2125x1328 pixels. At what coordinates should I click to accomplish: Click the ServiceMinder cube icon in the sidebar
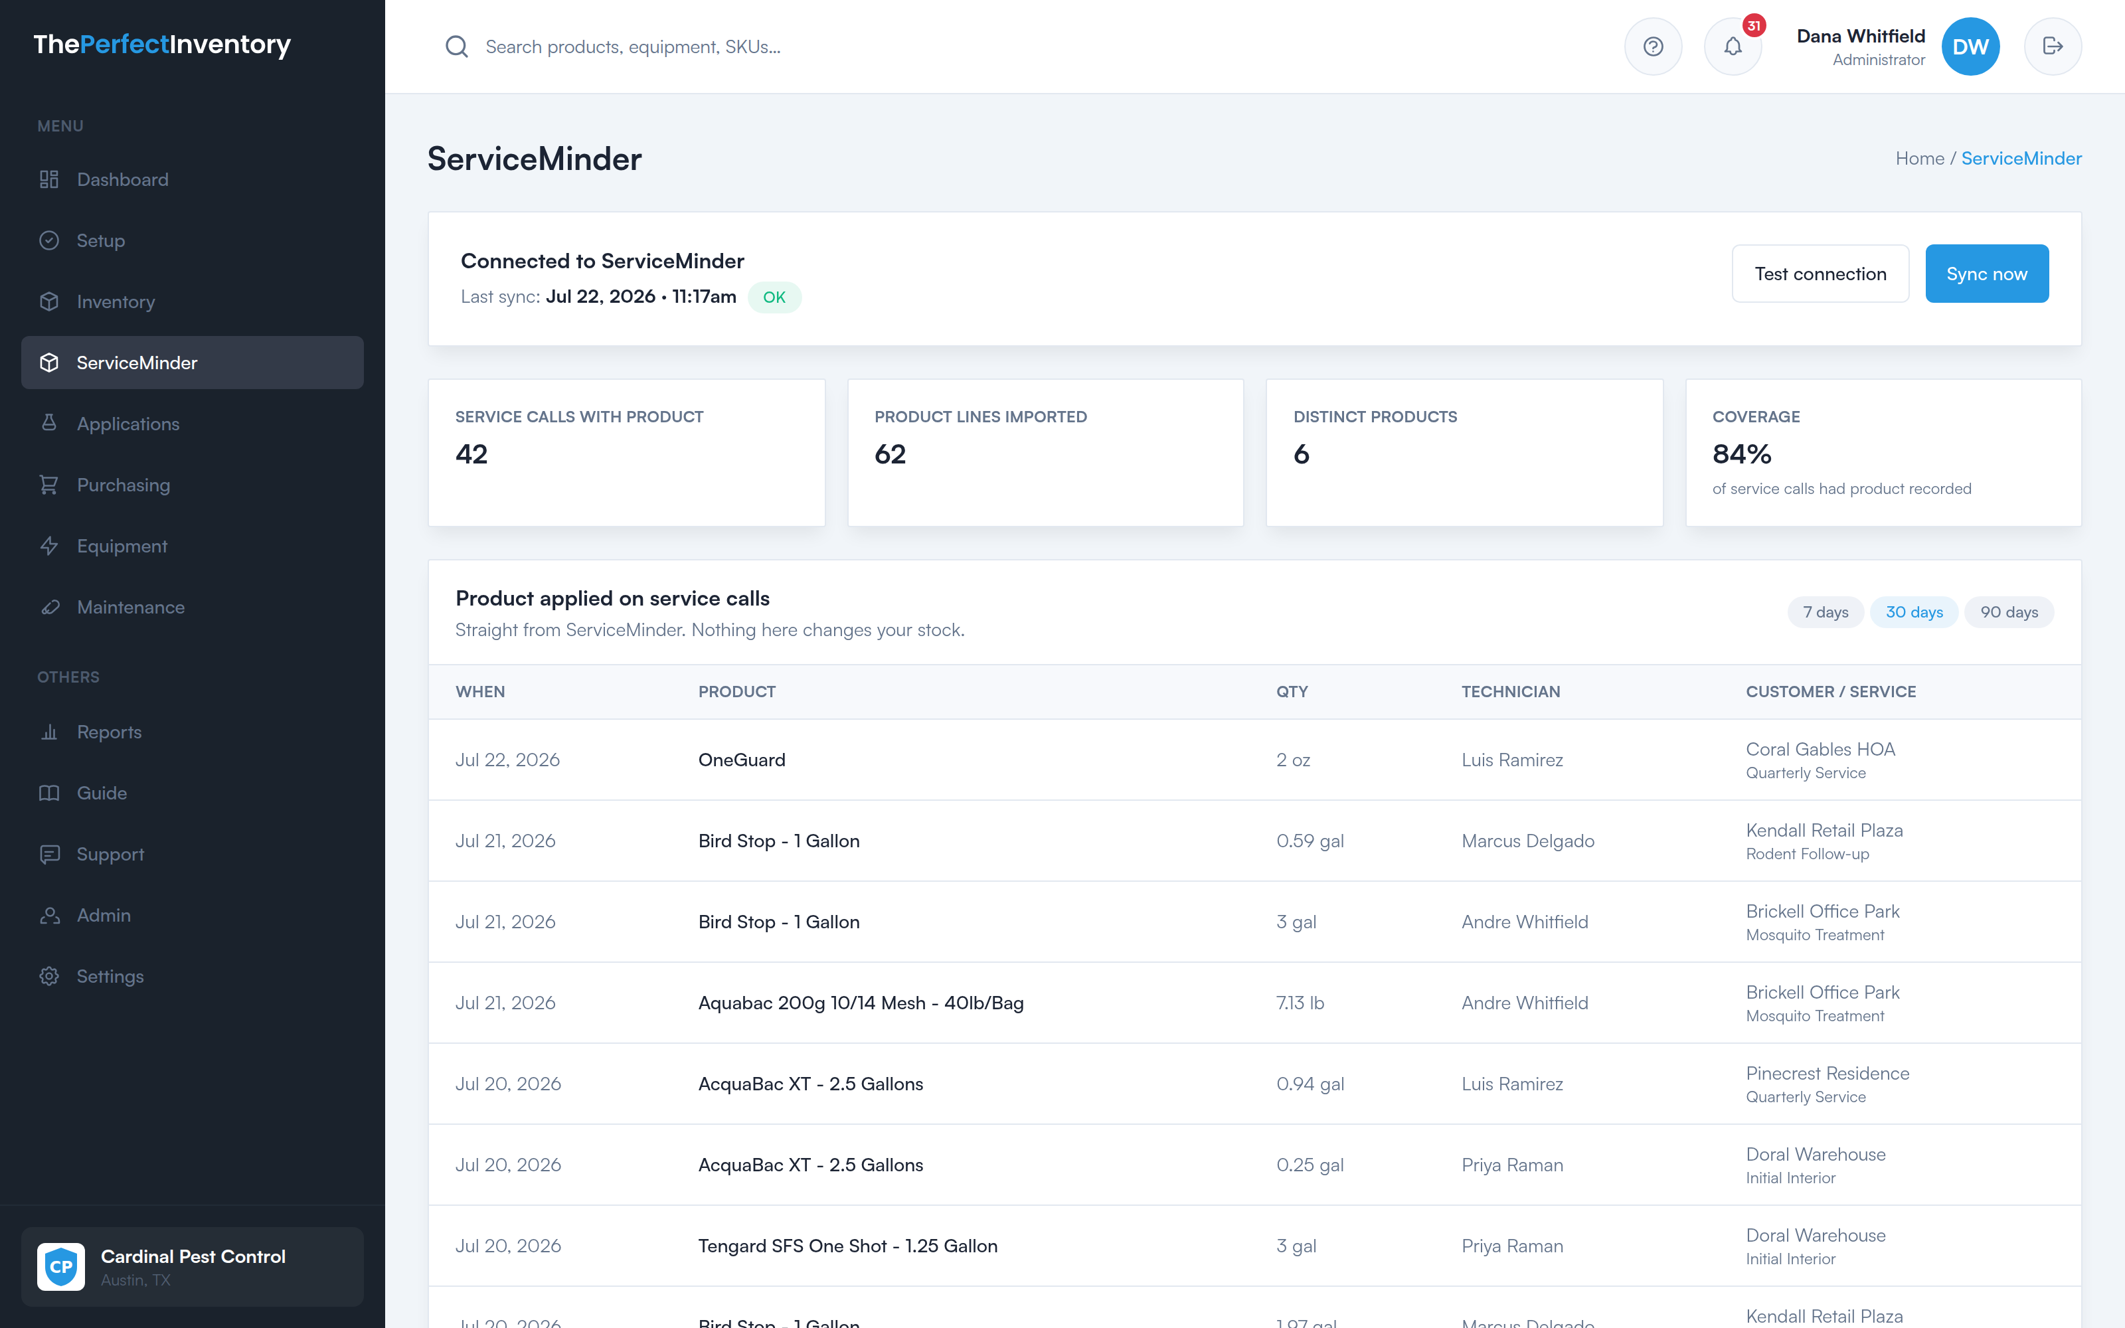[49, 363]
